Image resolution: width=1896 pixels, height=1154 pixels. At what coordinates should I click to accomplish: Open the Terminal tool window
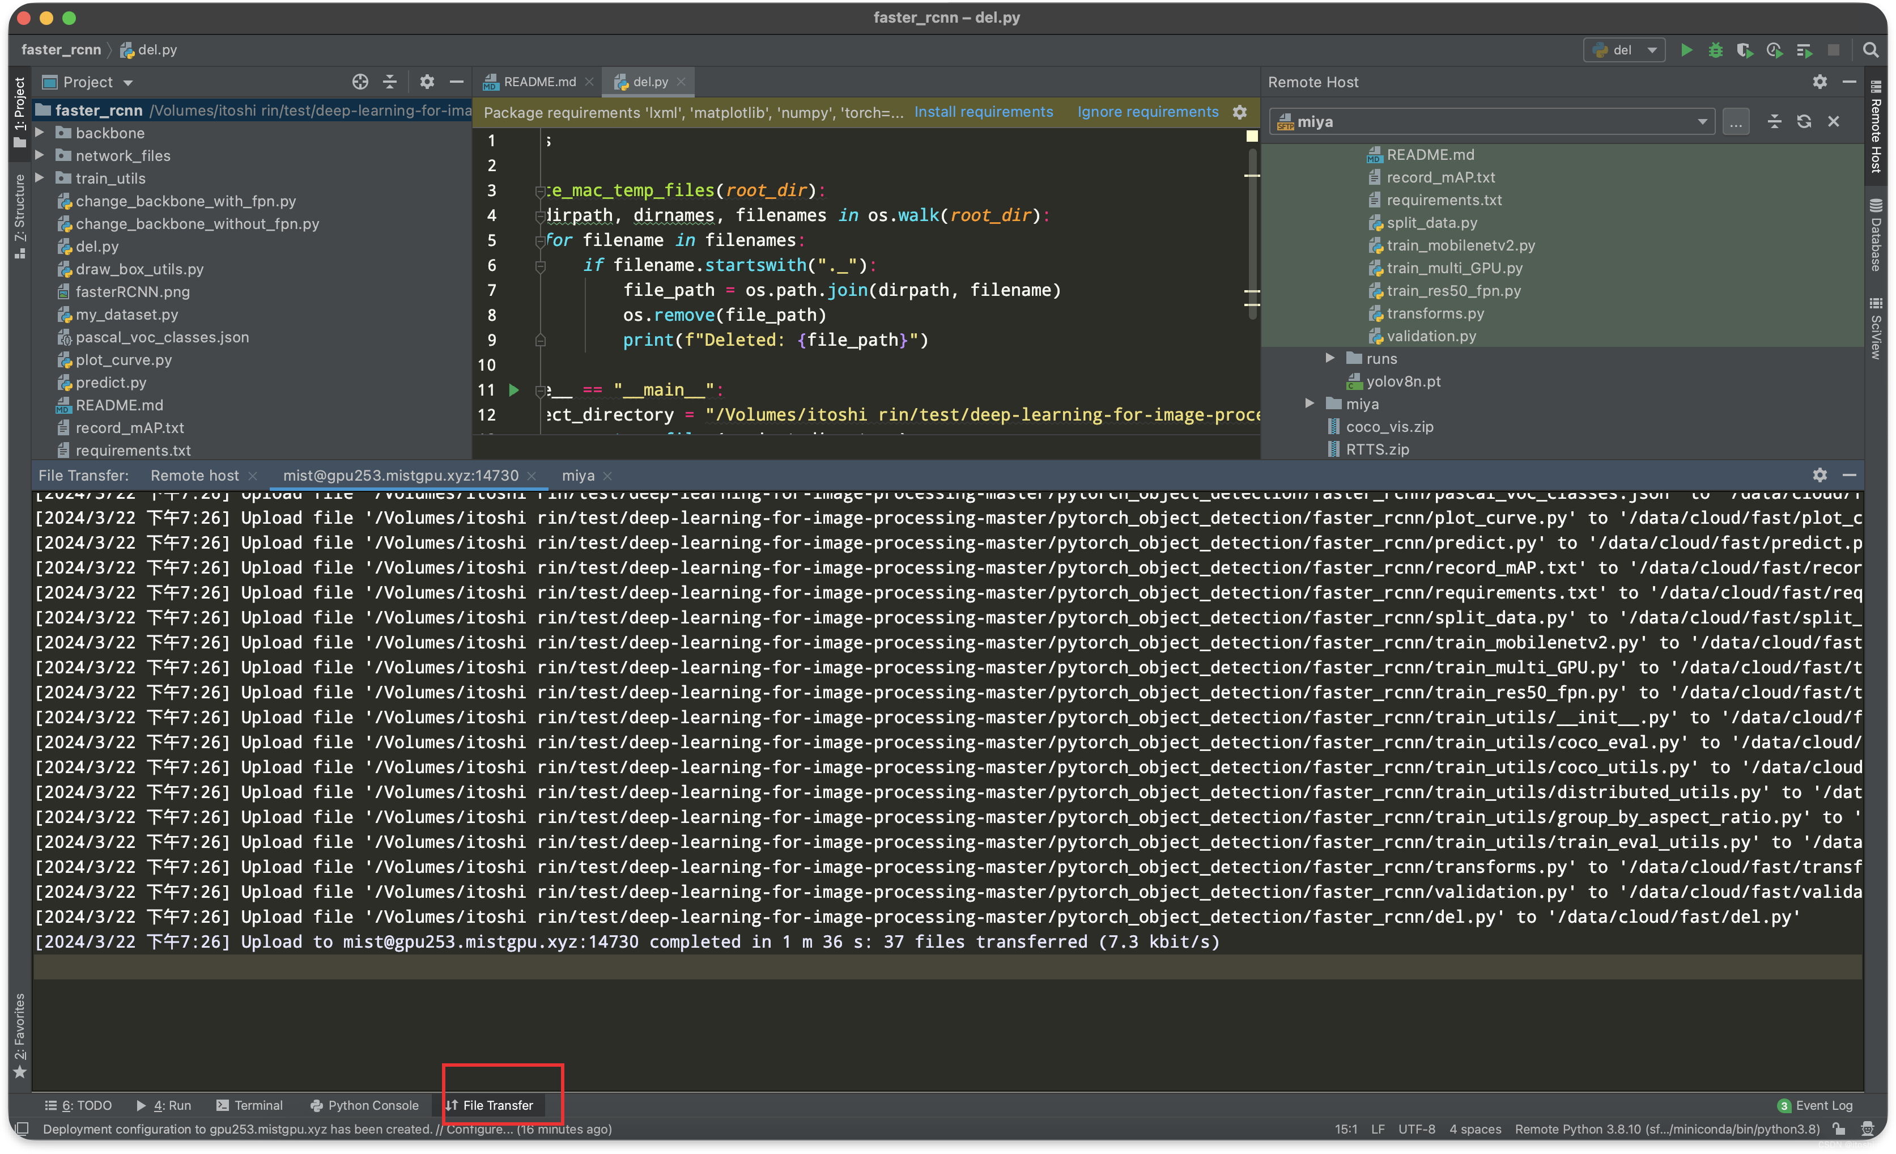click(249, 1105)
